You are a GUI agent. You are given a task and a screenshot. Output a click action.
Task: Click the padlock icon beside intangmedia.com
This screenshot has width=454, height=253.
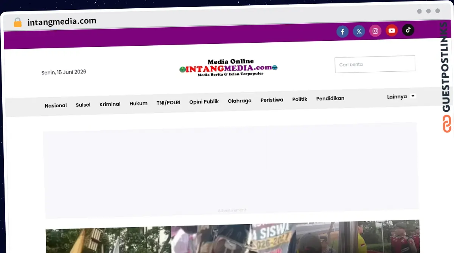[x=17, y=22]
